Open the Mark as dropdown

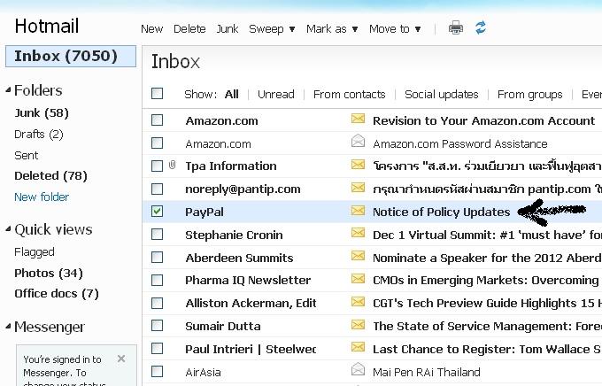[332, 29]
